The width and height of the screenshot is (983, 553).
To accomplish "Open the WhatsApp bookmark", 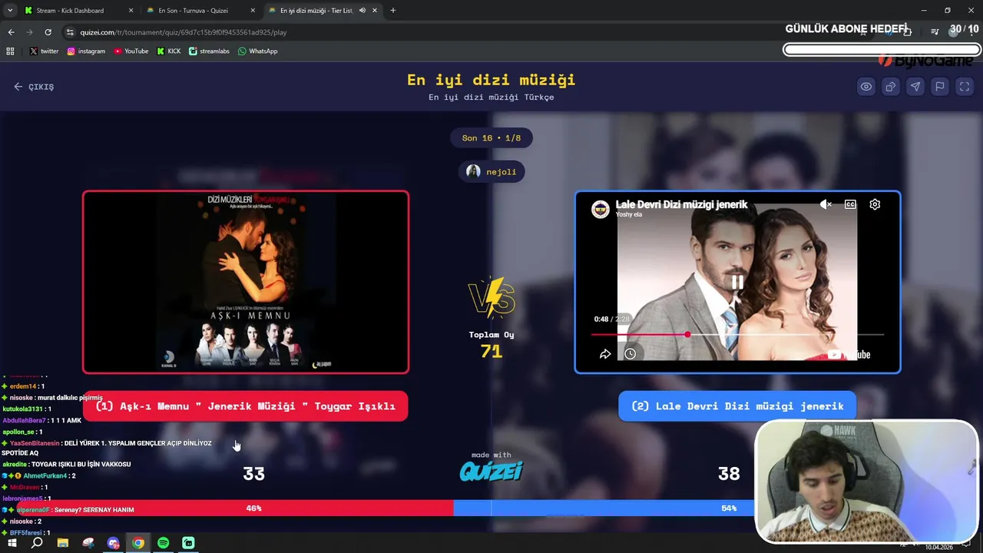I will pyautogui.click(x=257, y=51).
